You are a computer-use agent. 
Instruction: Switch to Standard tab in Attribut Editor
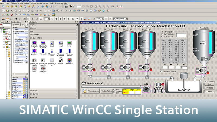(16, 25)
